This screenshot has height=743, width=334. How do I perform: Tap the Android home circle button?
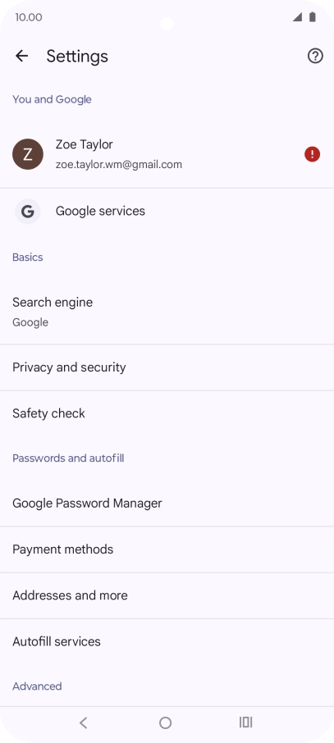(x=165, y=722)
